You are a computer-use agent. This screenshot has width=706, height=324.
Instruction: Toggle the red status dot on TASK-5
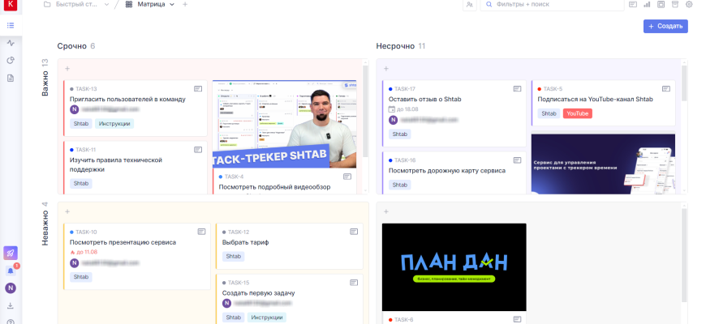tap(540, 89)
